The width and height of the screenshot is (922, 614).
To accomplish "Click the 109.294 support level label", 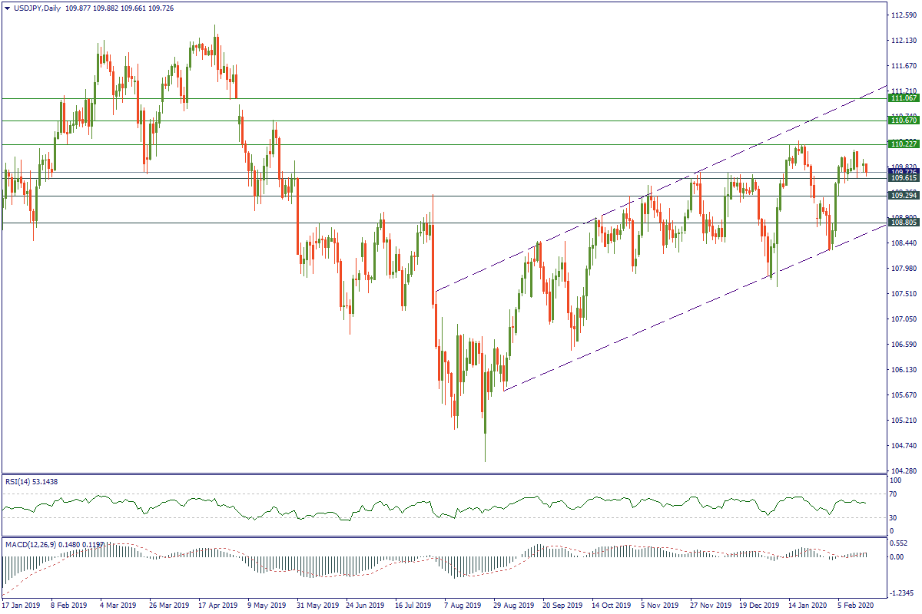I will 903,196.
